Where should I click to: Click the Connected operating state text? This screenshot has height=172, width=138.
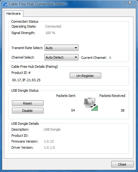click(53, 26)
